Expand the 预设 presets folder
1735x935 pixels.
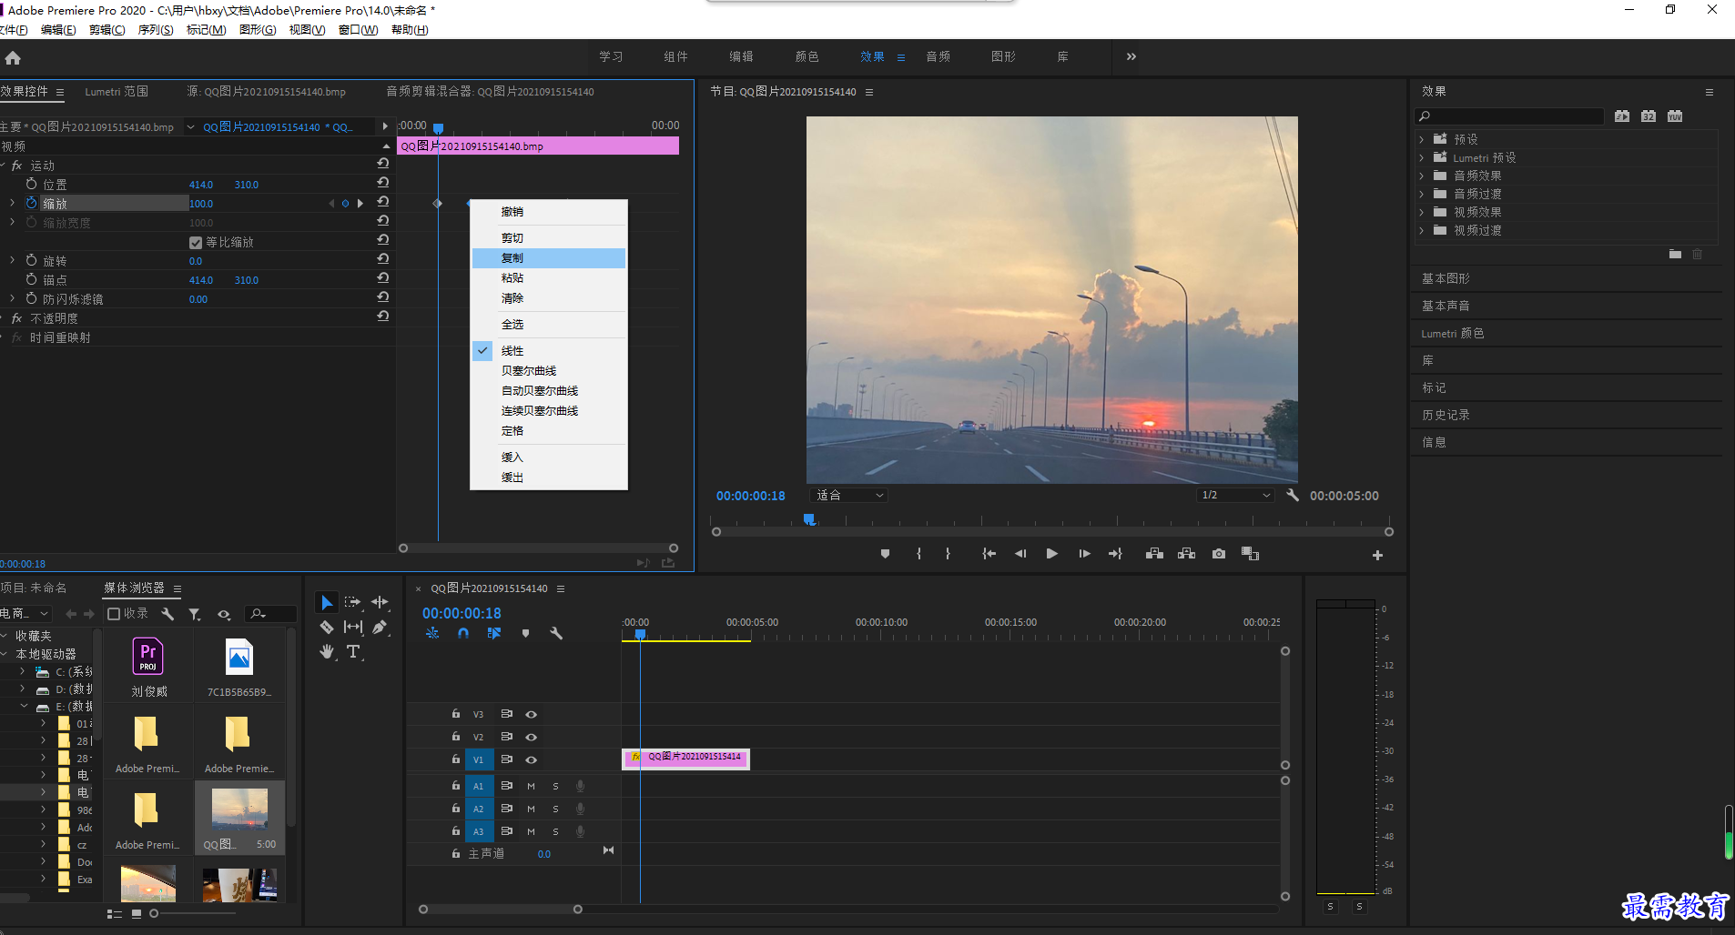(1422, 139)
